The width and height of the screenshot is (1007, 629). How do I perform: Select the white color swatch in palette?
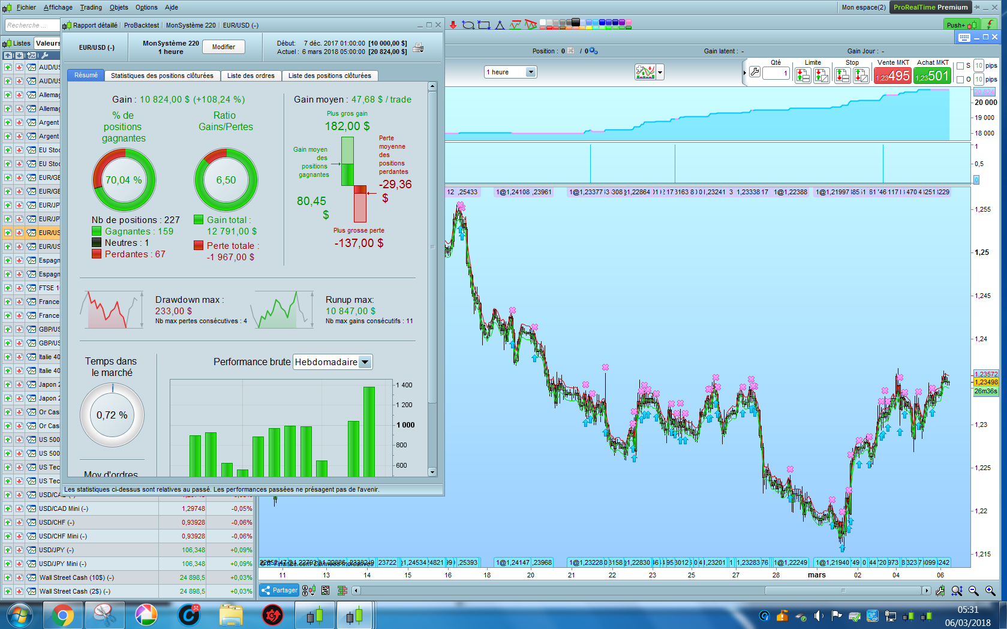(543, 22)
